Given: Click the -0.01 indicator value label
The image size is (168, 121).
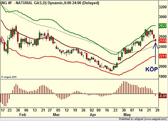Looking at the screenshot, I should [163, 96].
